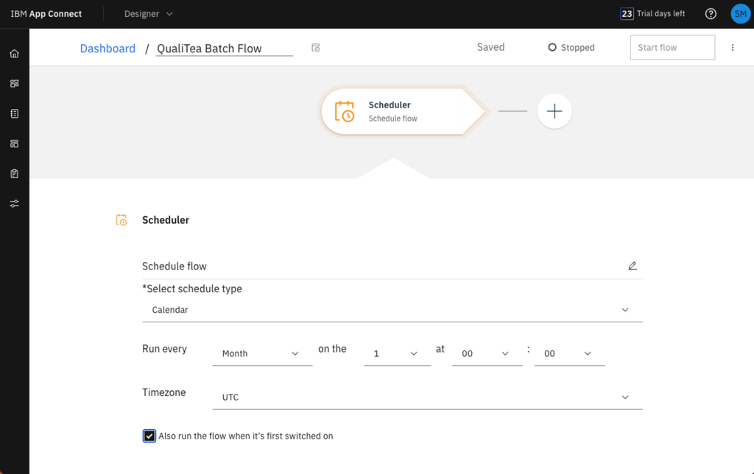
Task: Click the orange Scheduler icon in the panel
Action: [121, 219]
